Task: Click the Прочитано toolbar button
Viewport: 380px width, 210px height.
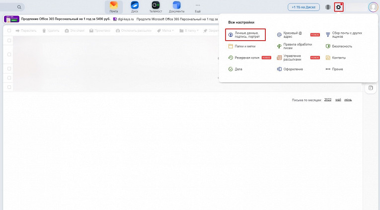Action: pyautogui.click(x=100, y=30)
